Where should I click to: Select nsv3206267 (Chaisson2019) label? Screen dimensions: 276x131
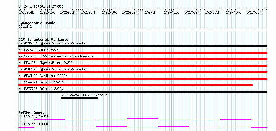point(84,95)
